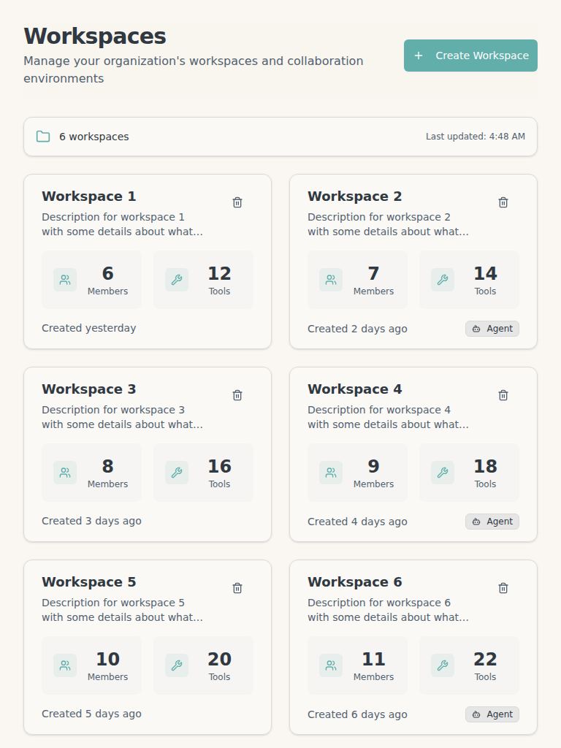The width and height of the screenshot is (561, 748).
Task: Click the 'Last updated: 4:48 AM' text
Action: tap(476, 136)
